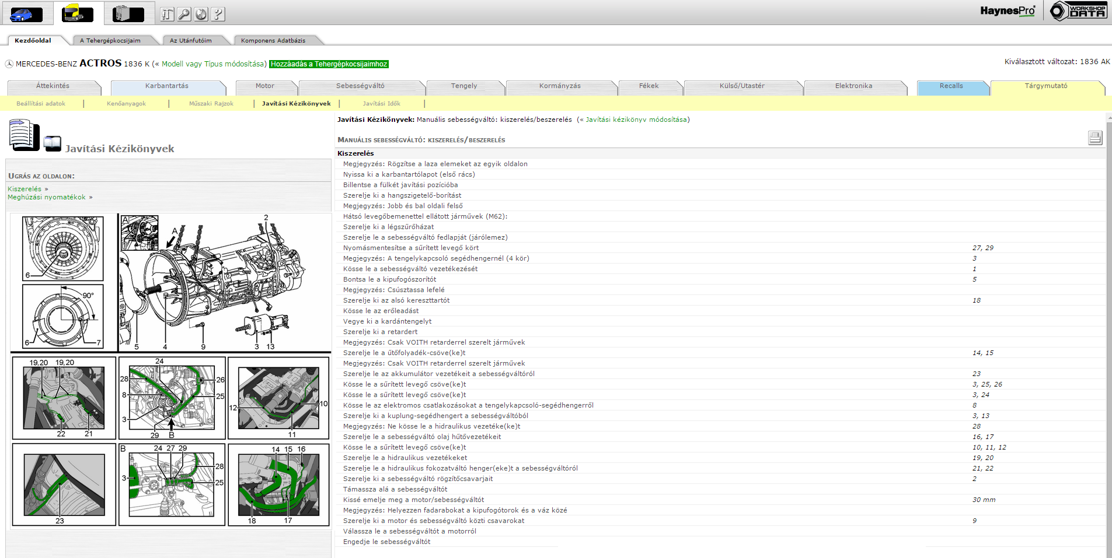1112x558 pixels.
Task: Click the Műszaki Rajzok submenu item
Action: pyautogui.click(x=211, y=104)
